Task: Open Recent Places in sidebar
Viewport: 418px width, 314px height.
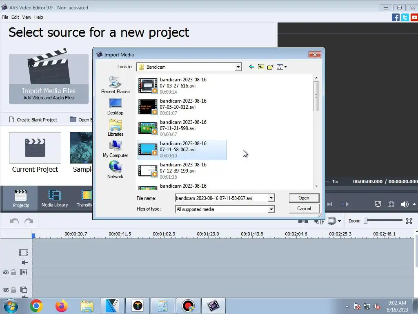Action: [116, 85]
